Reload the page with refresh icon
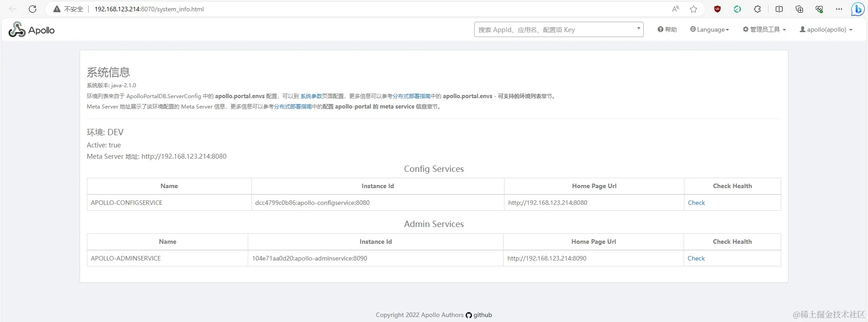The width and height of the screenshot is (868, 322). click(x=33, y=9)
